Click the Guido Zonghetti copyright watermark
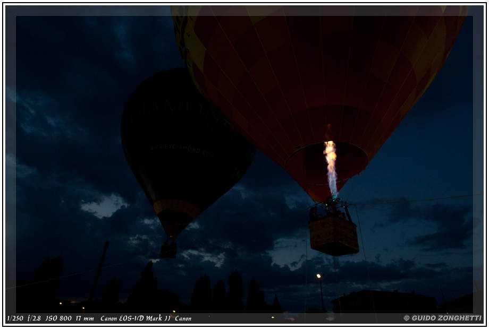The width and height of the screenshot is (489, 329). pyautogui.click(x=442, y=318)
